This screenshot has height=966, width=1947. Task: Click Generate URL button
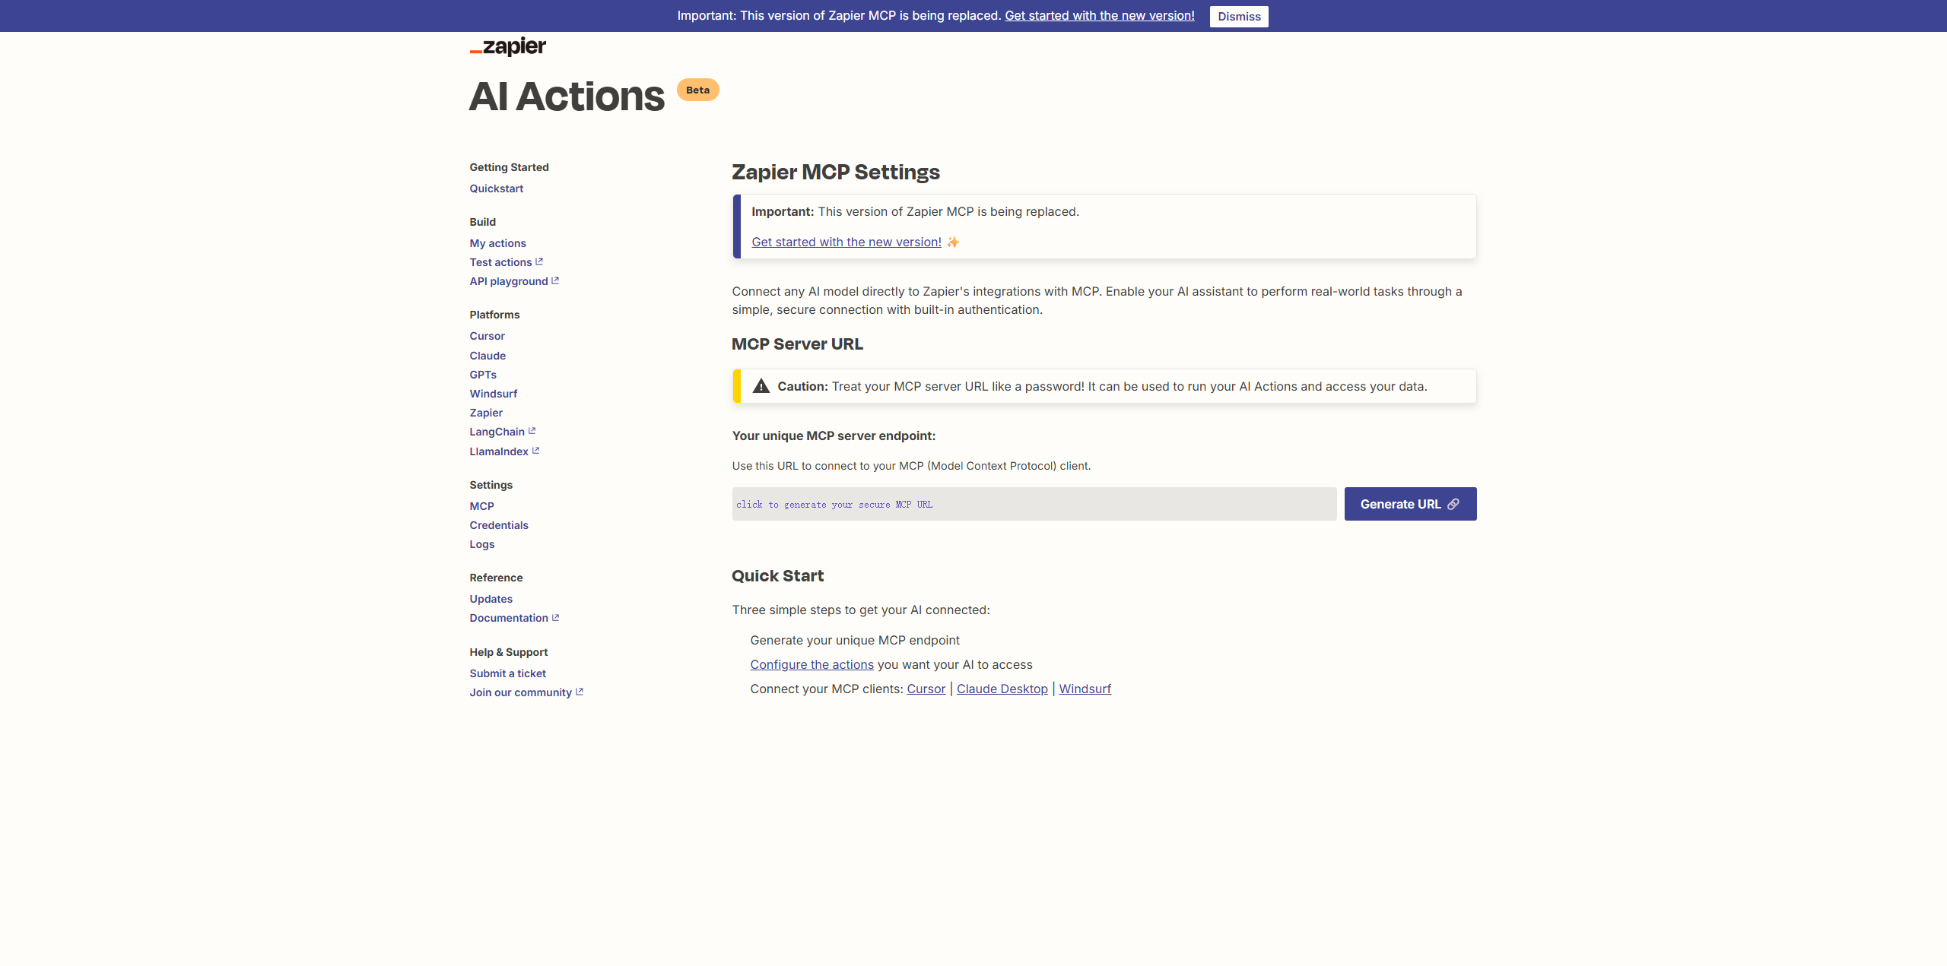pos(1410,504)
